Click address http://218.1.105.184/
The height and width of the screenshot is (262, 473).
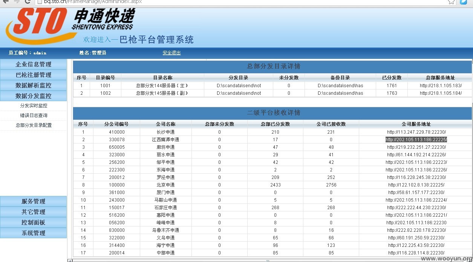[441, 93]
